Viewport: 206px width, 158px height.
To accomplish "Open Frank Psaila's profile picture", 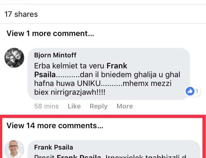I will tap(14, 149).
